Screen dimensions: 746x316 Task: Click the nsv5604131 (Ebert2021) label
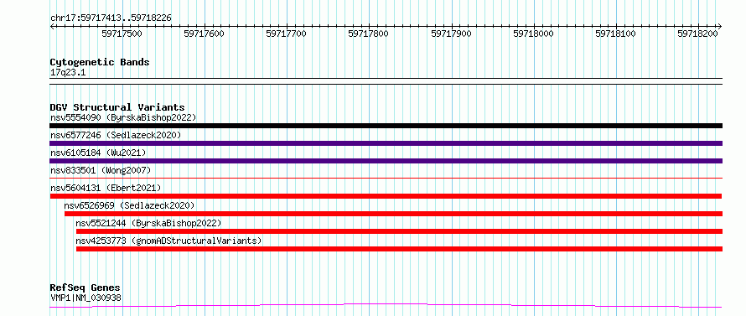[x=106, y=188]
